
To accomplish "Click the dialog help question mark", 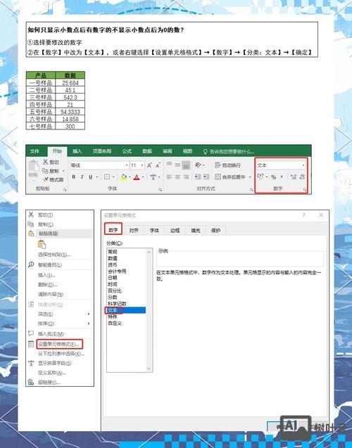I will click(304, 215).
